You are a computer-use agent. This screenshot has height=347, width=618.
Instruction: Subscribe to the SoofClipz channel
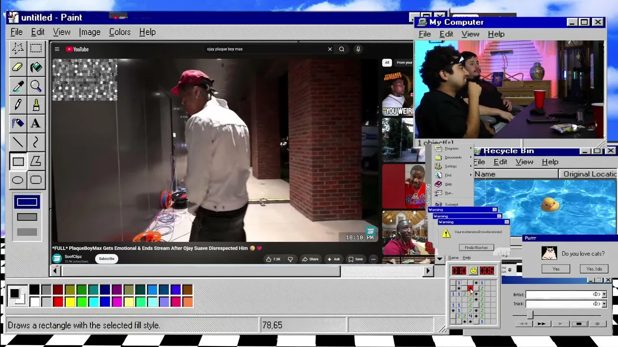pos(107,259)
